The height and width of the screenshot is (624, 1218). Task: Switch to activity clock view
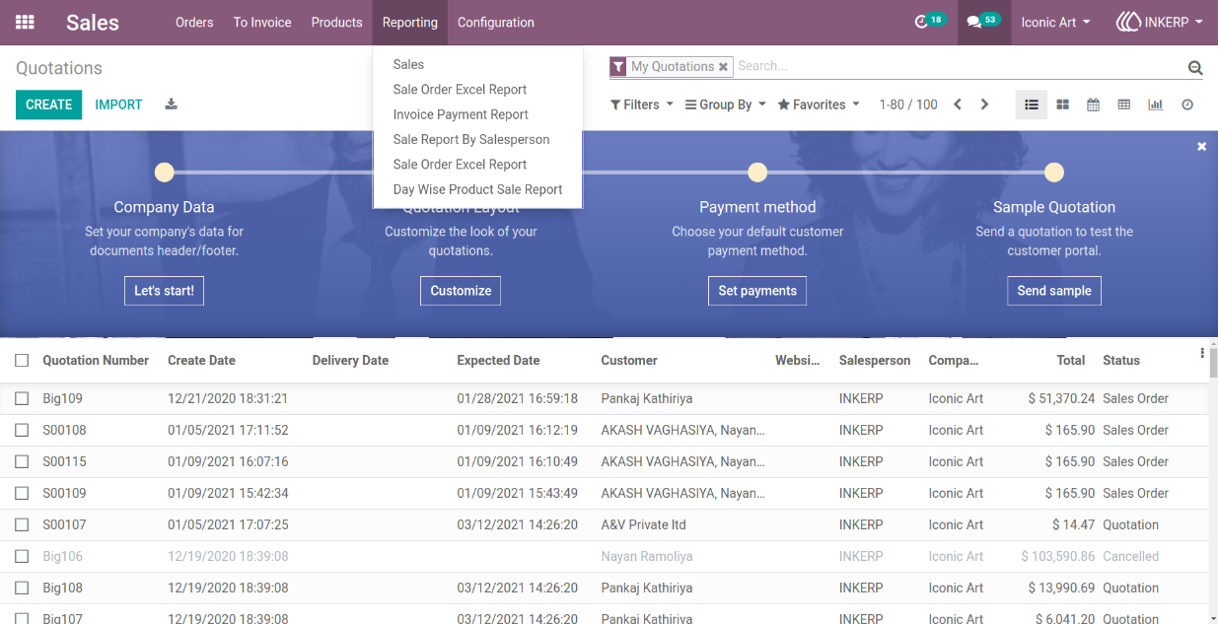1187,104
